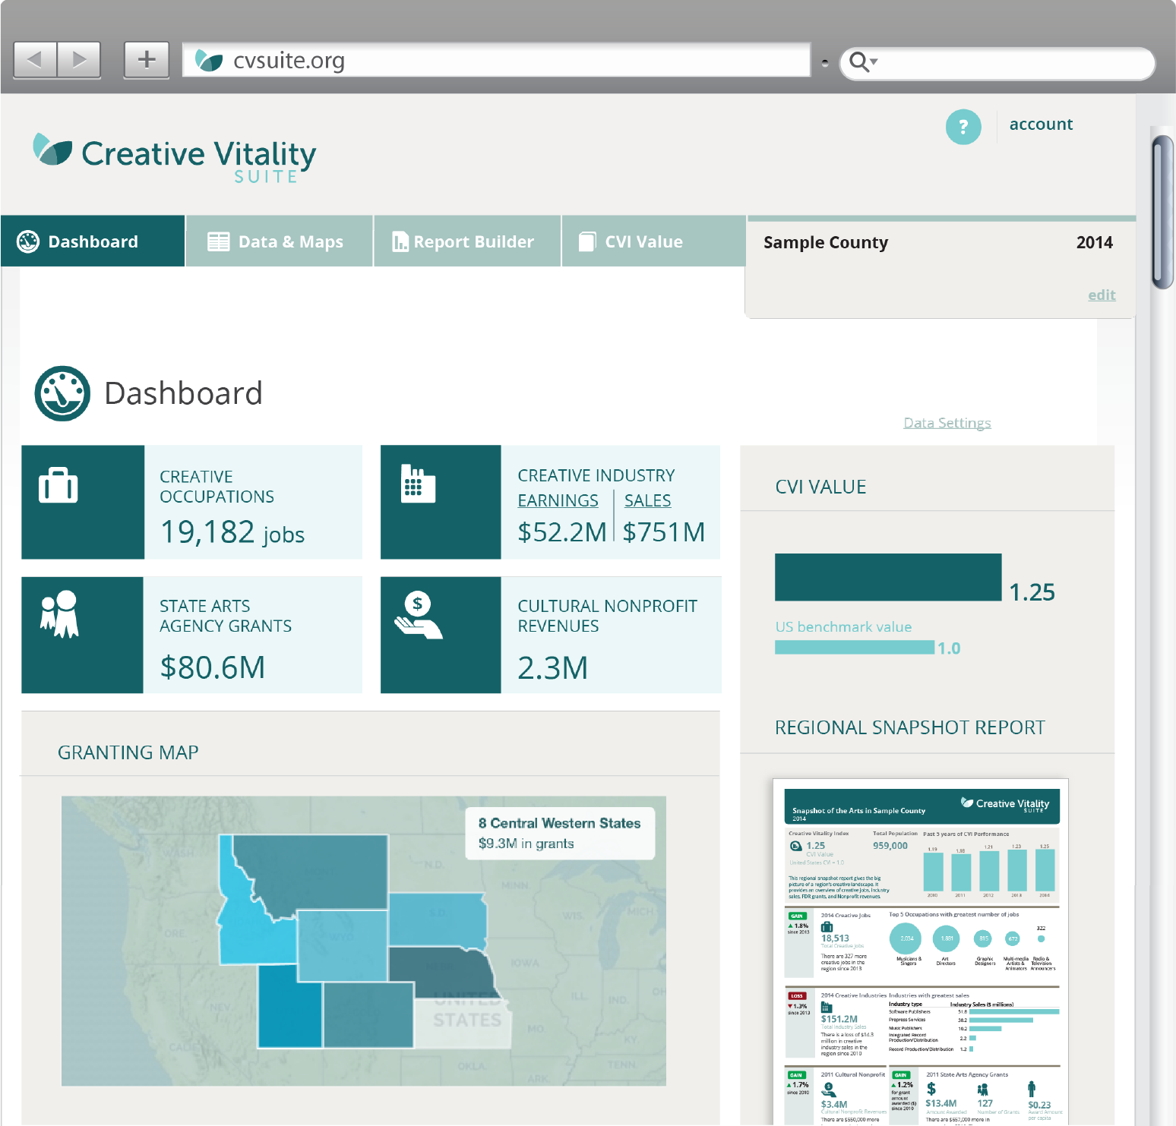This screenshot has height=1126, width=1176.
Task: Select the Sample County region label
Action: tap(826, 243)
